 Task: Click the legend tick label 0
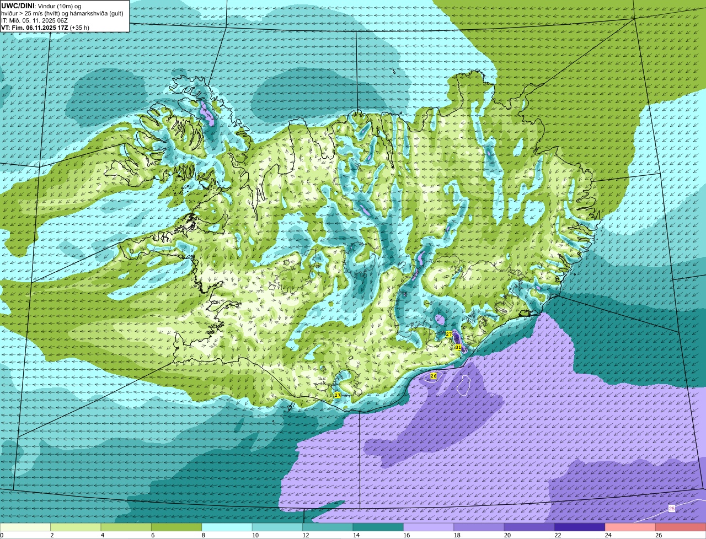tap(2, 535)
